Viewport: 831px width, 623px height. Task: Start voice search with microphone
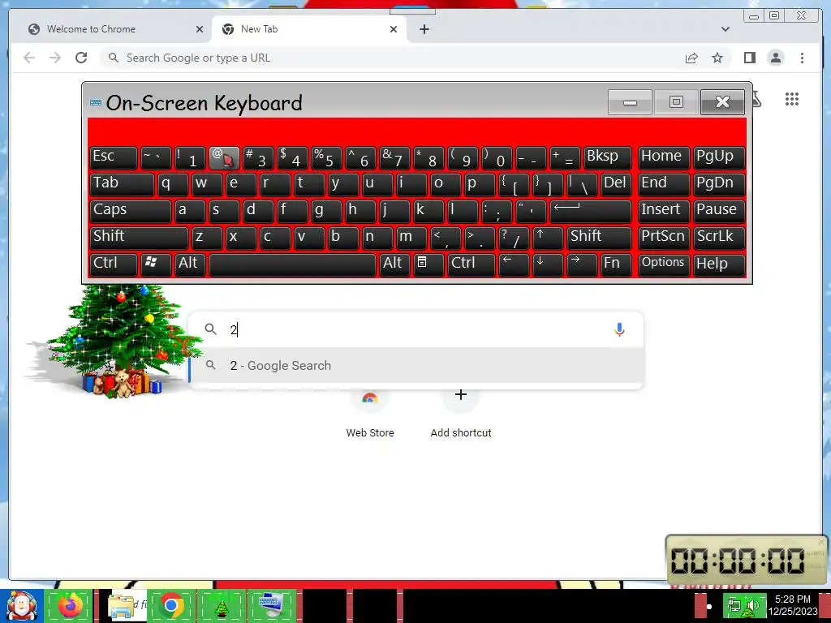pyautogui.click(x=619, y=329)
